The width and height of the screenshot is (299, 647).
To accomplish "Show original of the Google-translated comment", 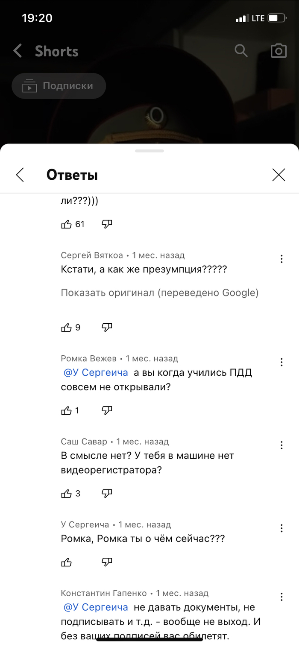I will click(x=159, y=293).
